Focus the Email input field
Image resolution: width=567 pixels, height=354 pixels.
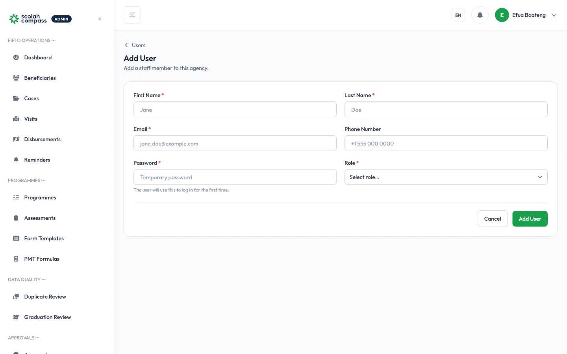click(x=235, y=143)
